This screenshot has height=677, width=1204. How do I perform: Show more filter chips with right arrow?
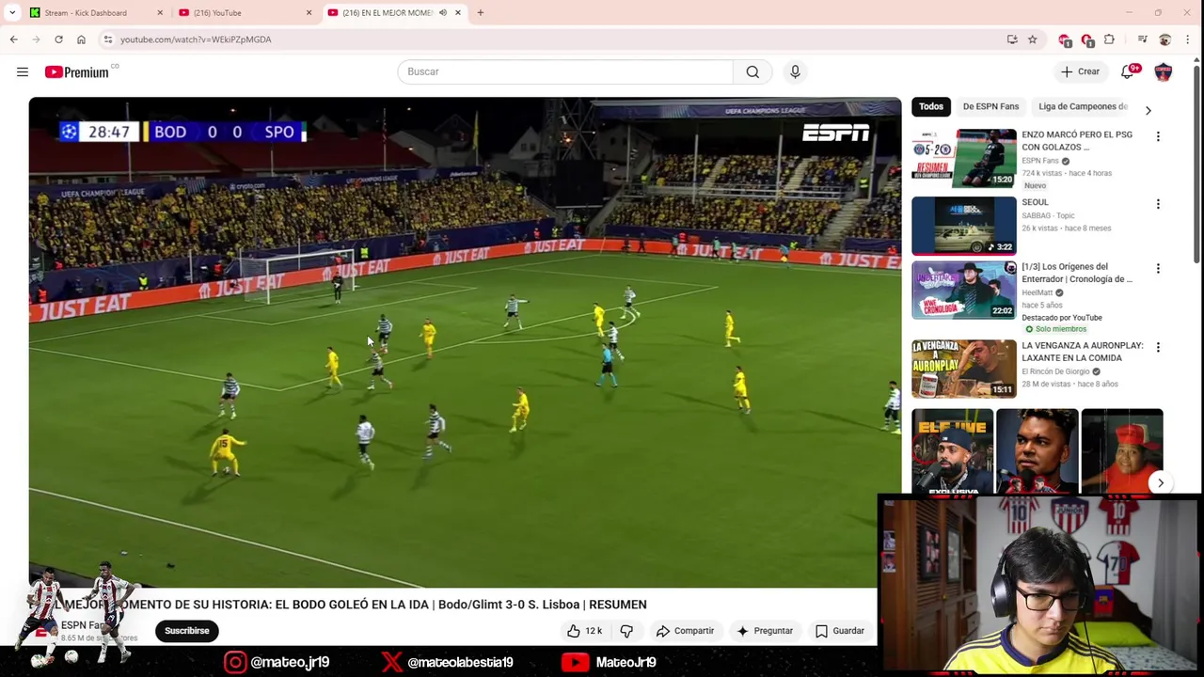[1148, 110]
